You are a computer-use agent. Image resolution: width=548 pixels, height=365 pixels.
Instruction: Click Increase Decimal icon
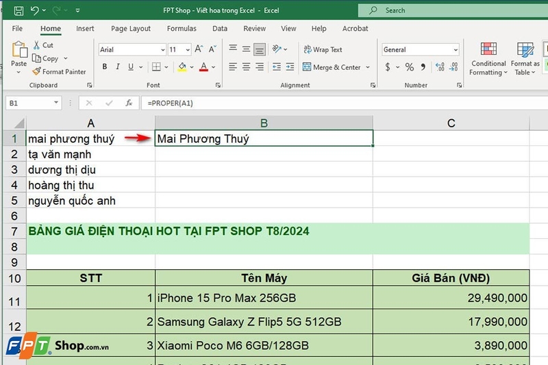tap(440, 66)
